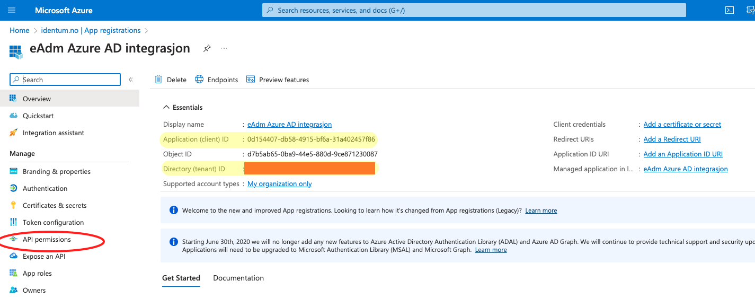The height and width of the screenshot is (298, 755).
Task: Click Add an Application ID URI
Action: 683,154
